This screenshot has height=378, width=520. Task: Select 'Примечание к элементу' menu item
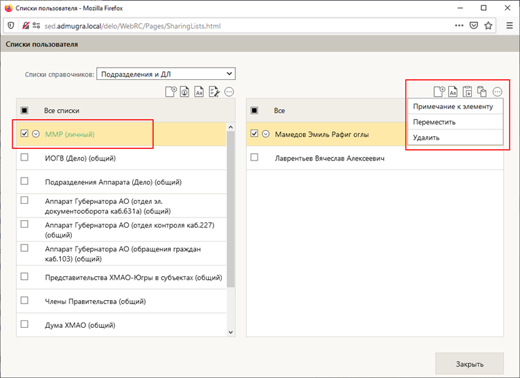tap(456, 106)
